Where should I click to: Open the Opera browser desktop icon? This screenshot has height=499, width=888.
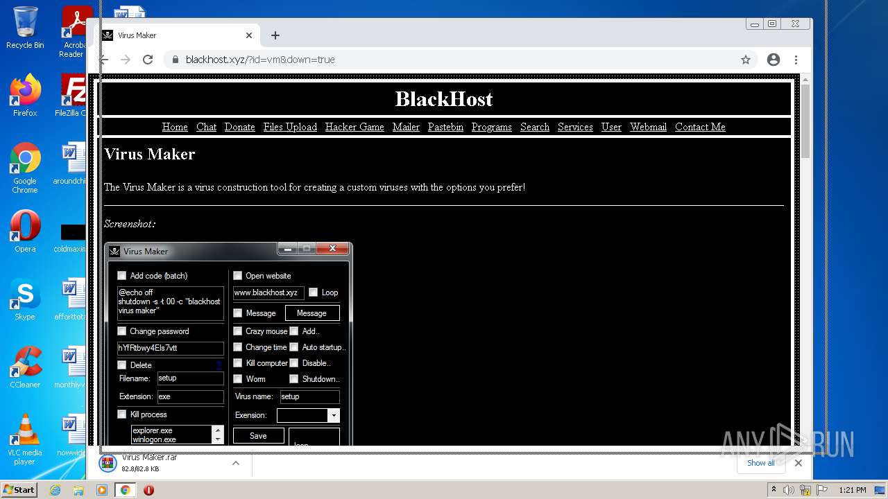(25, 231)
